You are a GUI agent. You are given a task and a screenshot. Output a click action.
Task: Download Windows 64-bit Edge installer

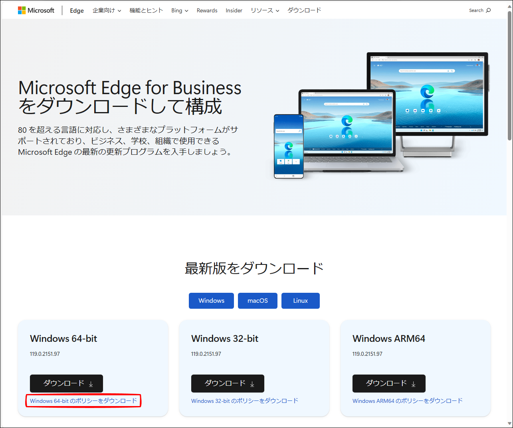point(66,383)
